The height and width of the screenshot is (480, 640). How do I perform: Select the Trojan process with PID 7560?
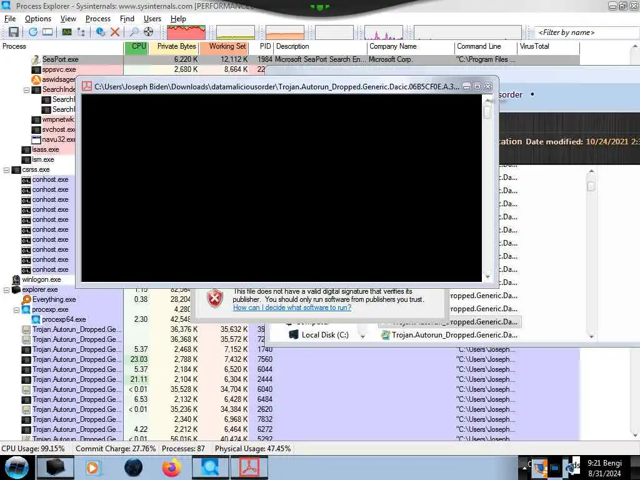click(290, 359)
